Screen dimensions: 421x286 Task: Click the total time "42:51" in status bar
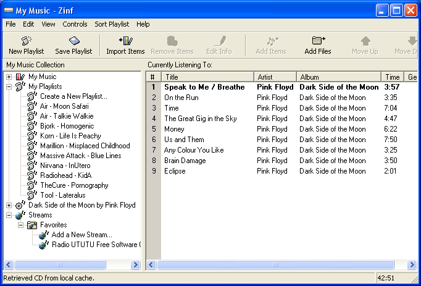pos(386,278)
